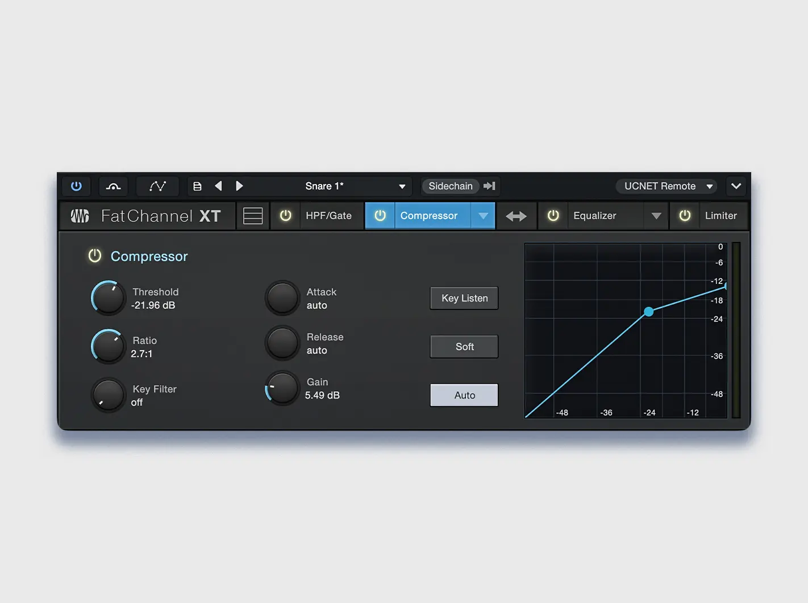Image resolution: width=808 pixels, height=603 pixels.
Task: Open the UCNET Remote dropdown
Action: (x=665, y=186)
